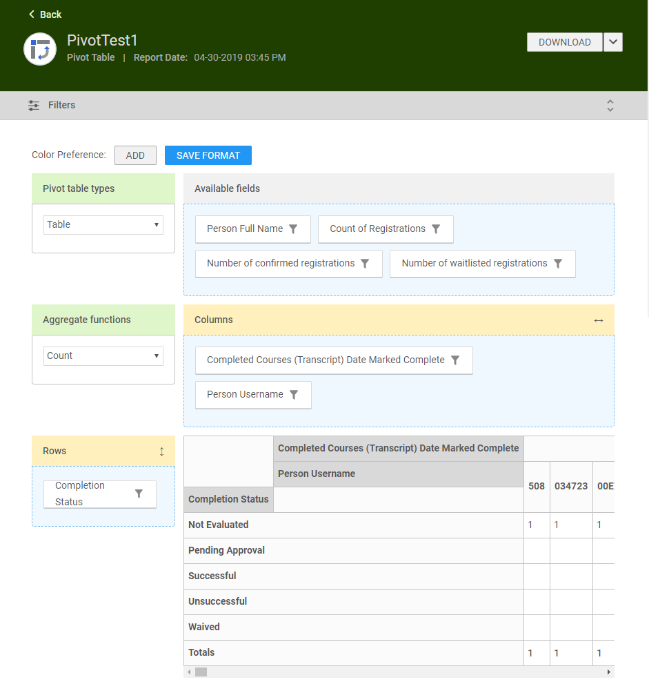Add a Color Preference with the ADD button
The width and height of the screenshot is (649, 682).
point(135,155)
